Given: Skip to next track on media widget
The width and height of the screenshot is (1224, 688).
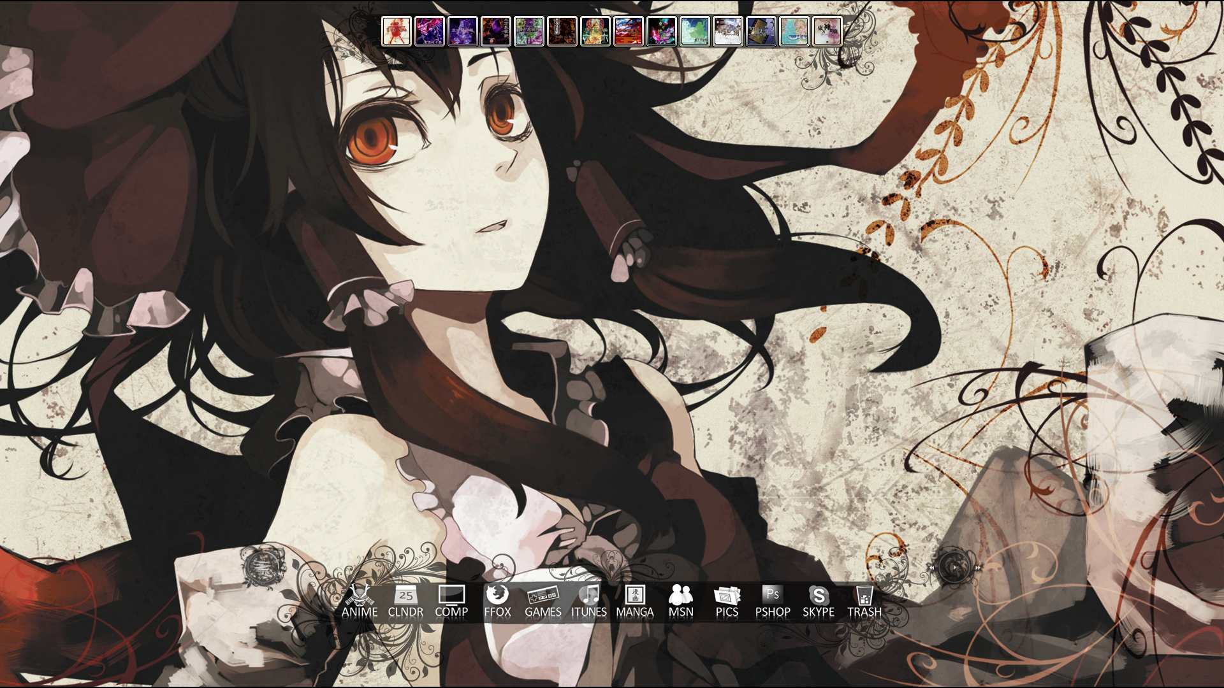Looking at the screenshot, I should (978, 568).
